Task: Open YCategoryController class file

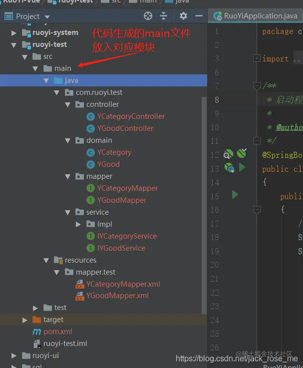Action: click(x=131, y=116)
